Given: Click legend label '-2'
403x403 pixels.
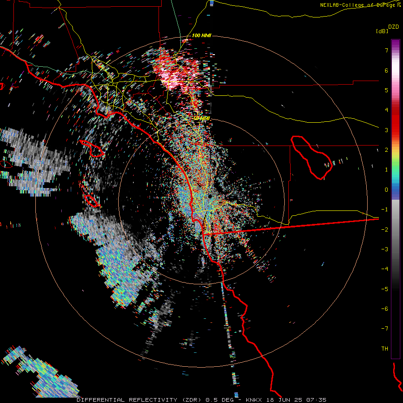Looking at the screenshot, I should (385, 230).
